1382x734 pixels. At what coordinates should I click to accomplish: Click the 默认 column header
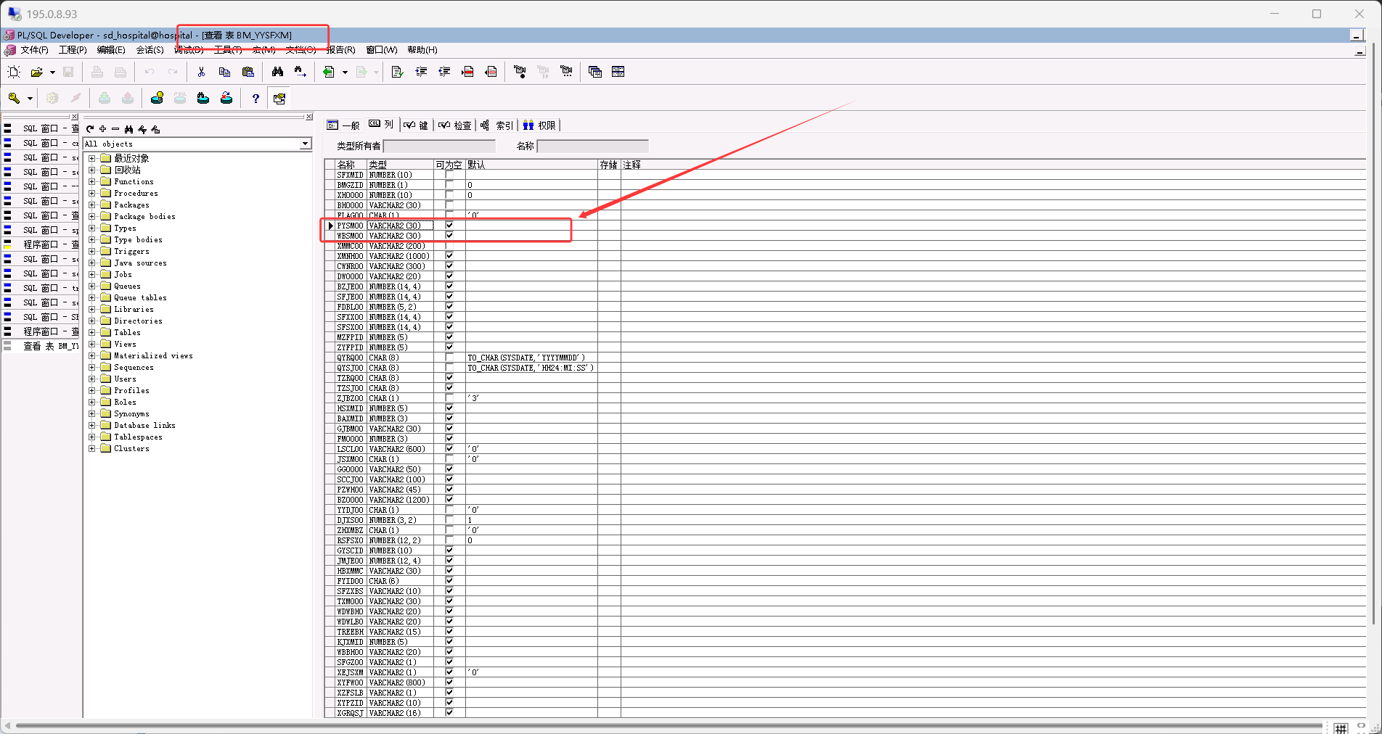tap(531, 165)
